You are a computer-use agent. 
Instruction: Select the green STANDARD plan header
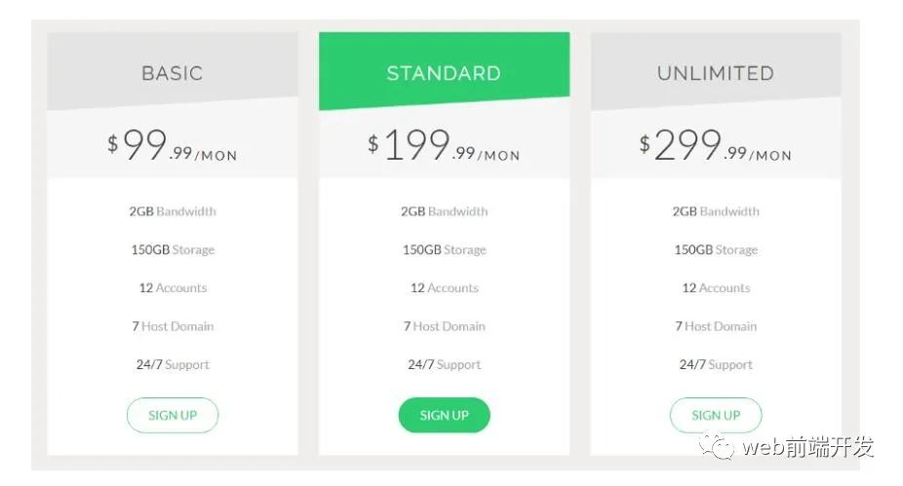point(444,73)
